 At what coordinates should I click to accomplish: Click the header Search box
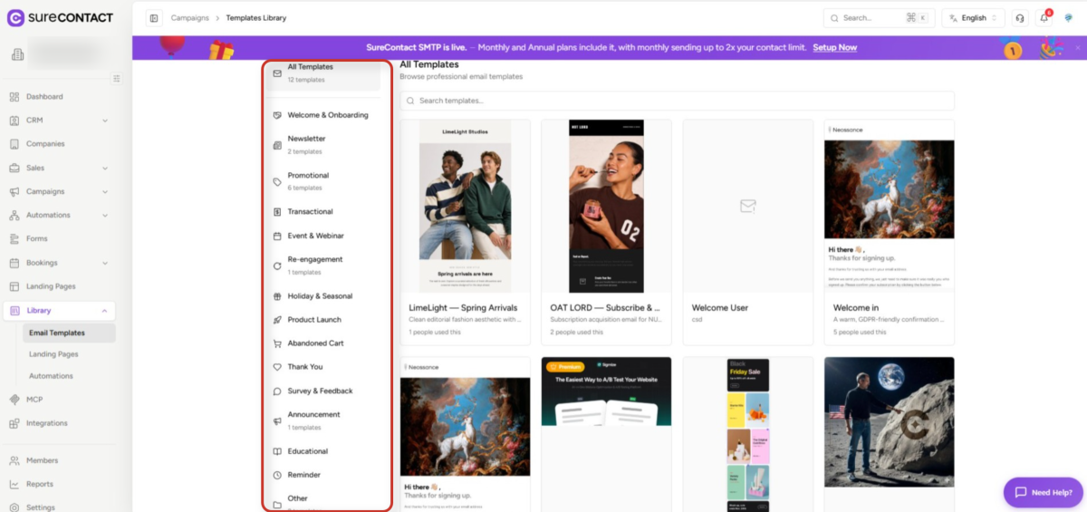879,17
